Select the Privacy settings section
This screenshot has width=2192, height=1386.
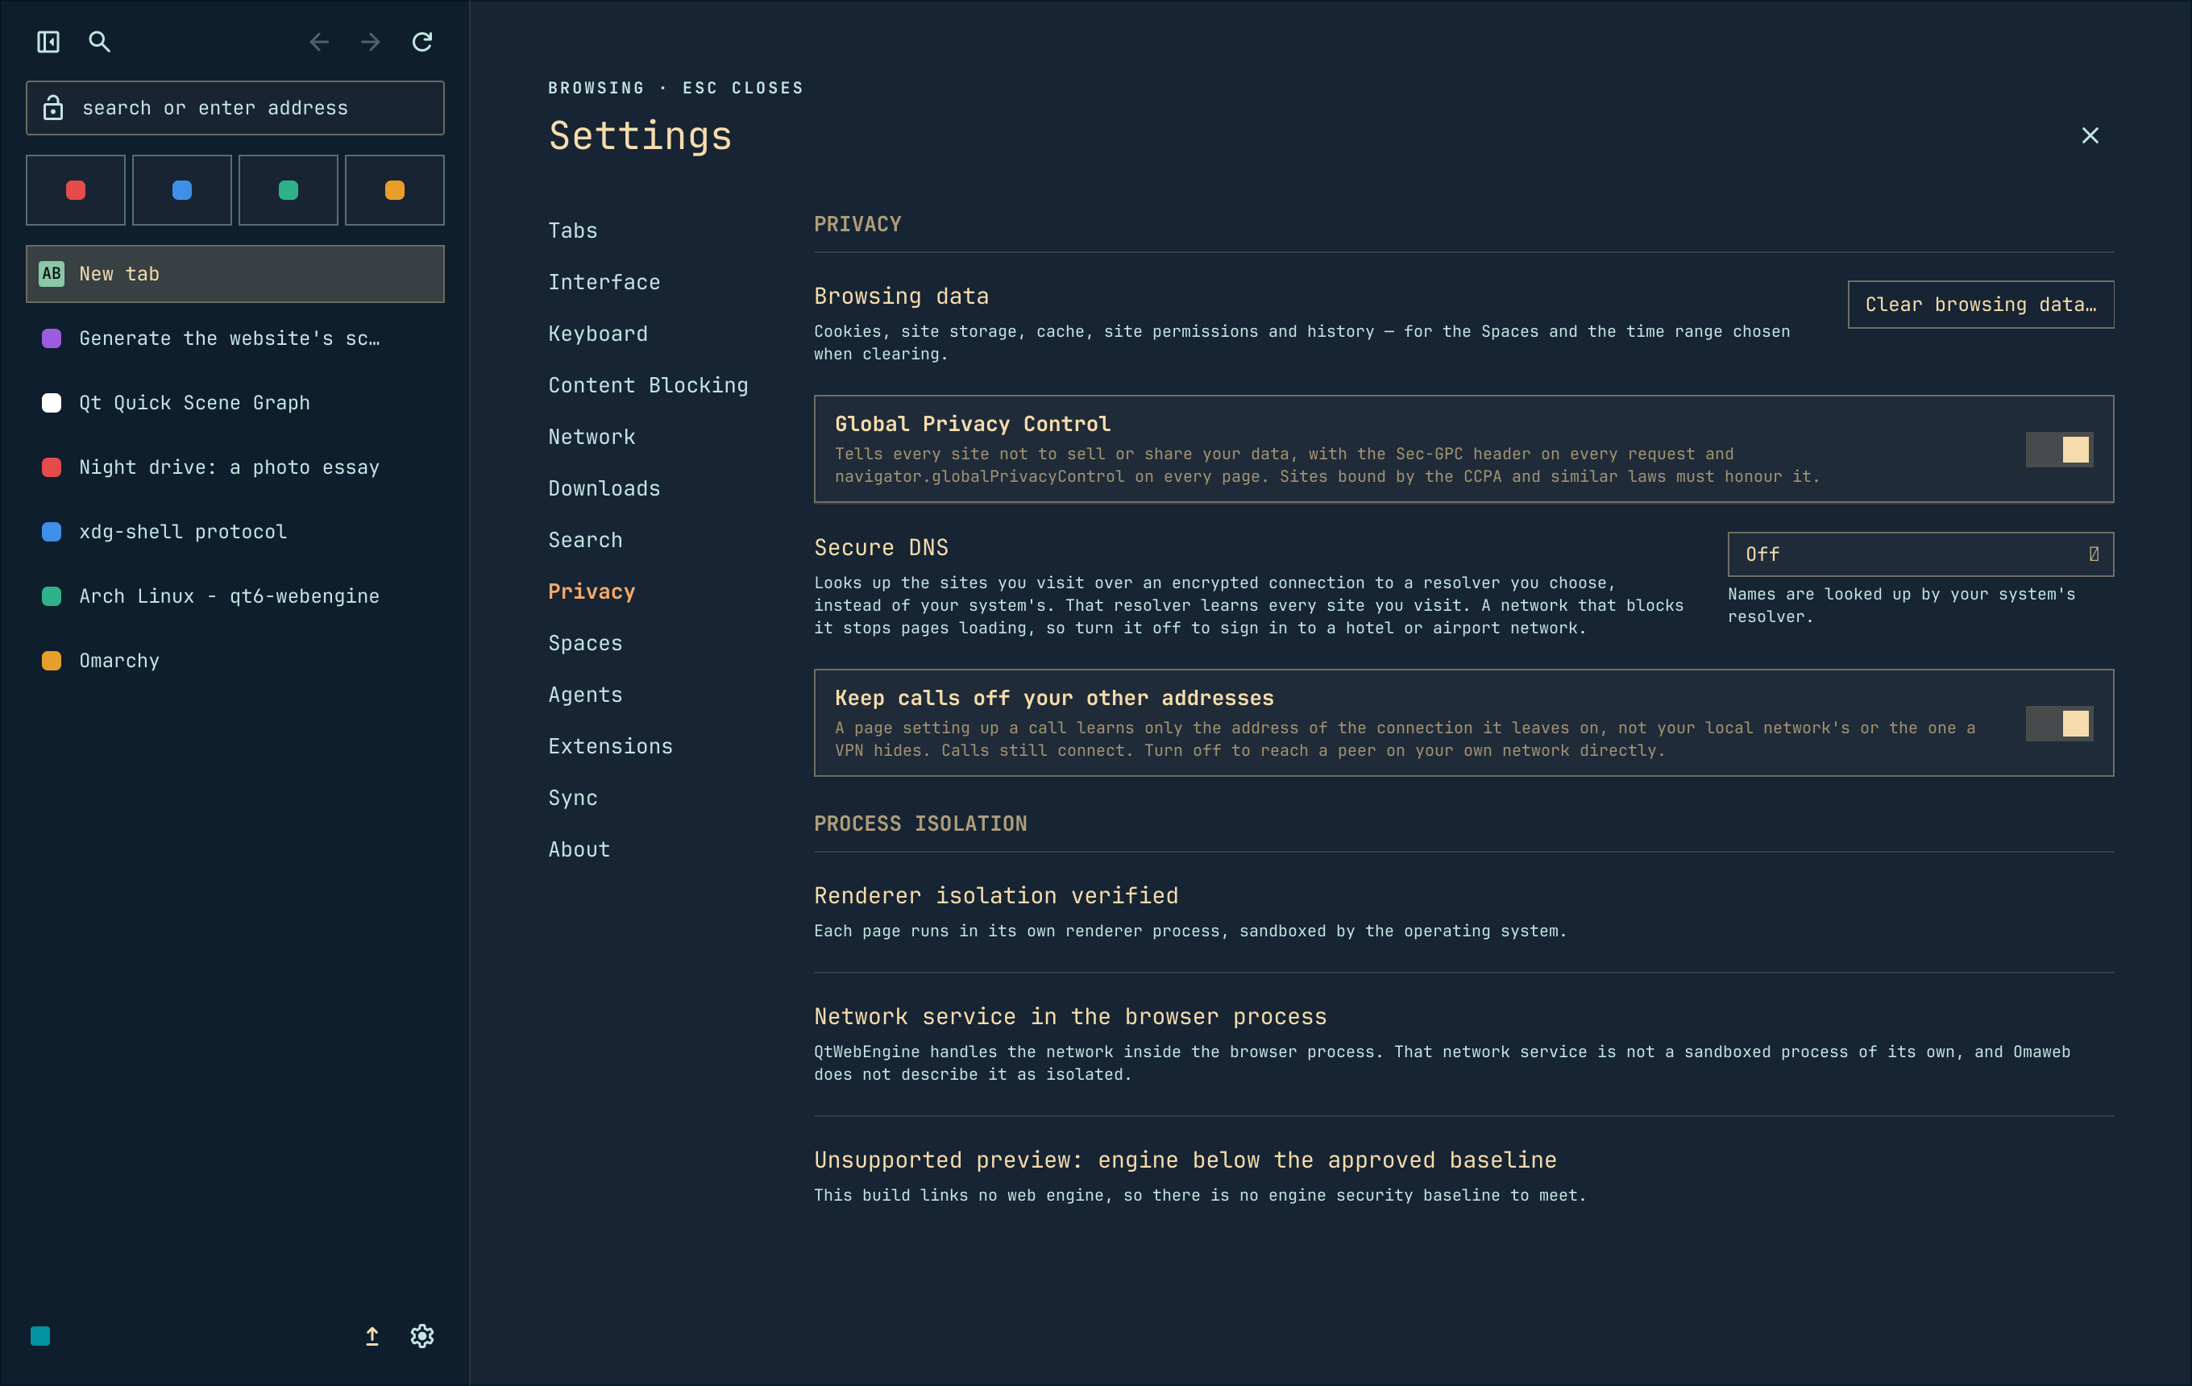click(x=592, y=591)
